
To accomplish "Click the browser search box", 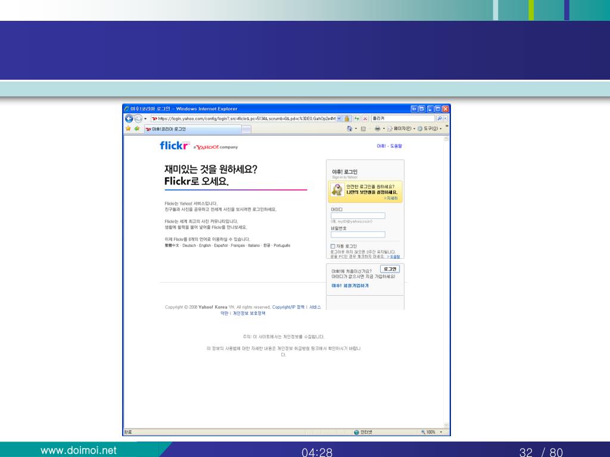I will 403,118.
